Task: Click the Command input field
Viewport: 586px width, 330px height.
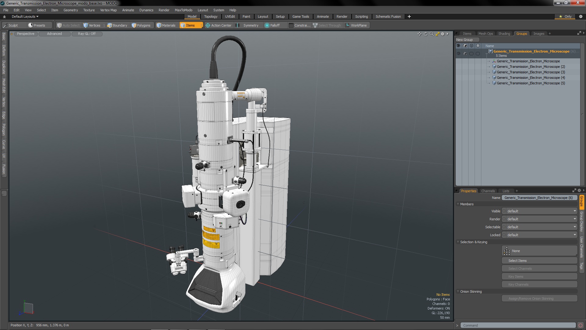Action: pyautogui.click(x=518, y=325)
